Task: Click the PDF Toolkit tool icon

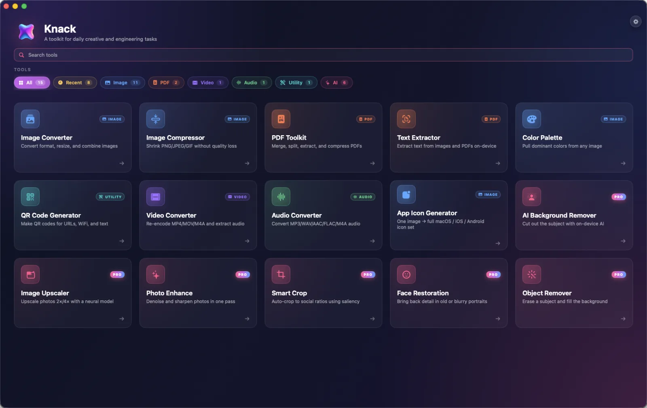Action: click(x=281, y=119)
